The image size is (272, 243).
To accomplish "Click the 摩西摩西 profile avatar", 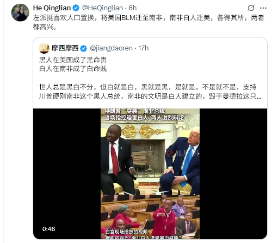I will [44, 48].
